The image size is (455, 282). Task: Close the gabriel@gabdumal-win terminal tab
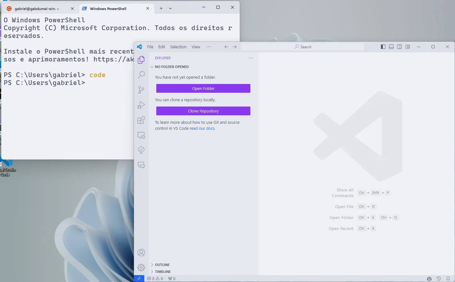tap(72, 8)
